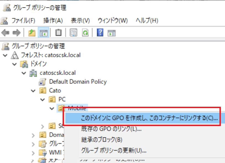
Task: Click the Back arrow toolbar icon
Action: [x=5, y=33]
